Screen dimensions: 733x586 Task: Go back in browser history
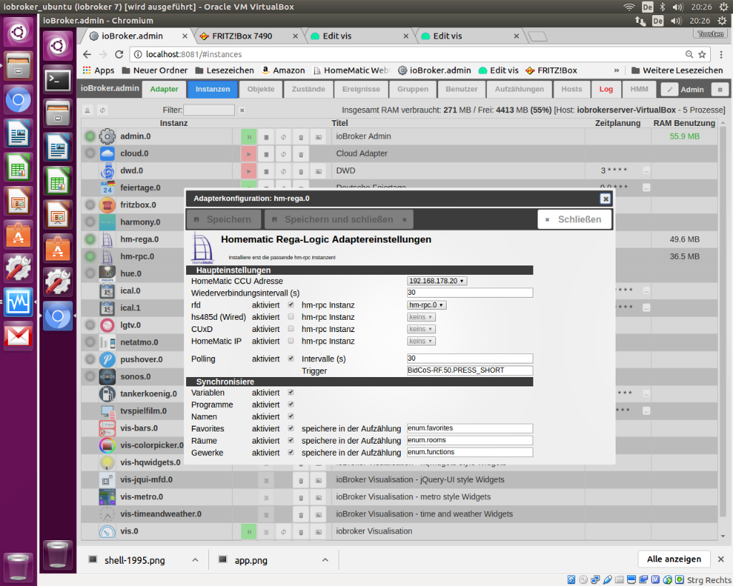pos(87,54)
